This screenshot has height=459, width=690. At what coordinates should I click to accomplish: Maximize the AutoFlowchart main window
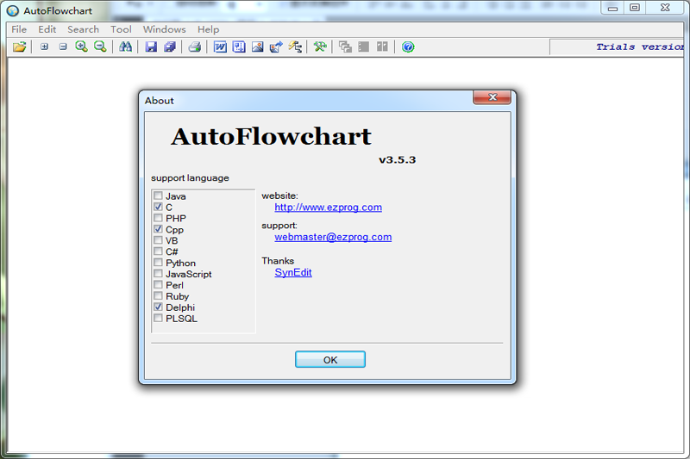pyautogui.click(x=635, y=8)
